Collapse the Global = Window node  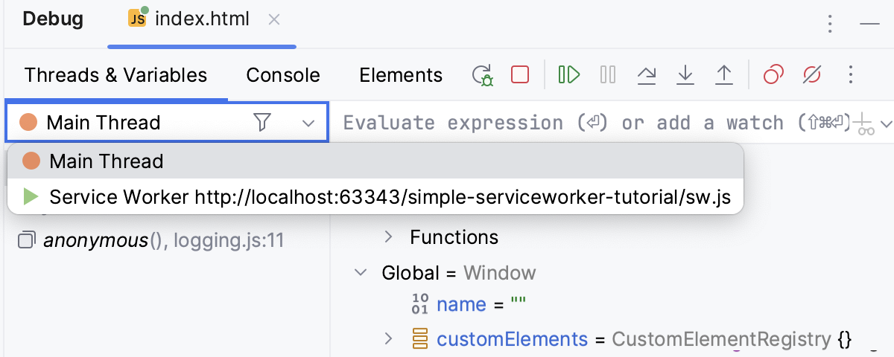point(361,273)
